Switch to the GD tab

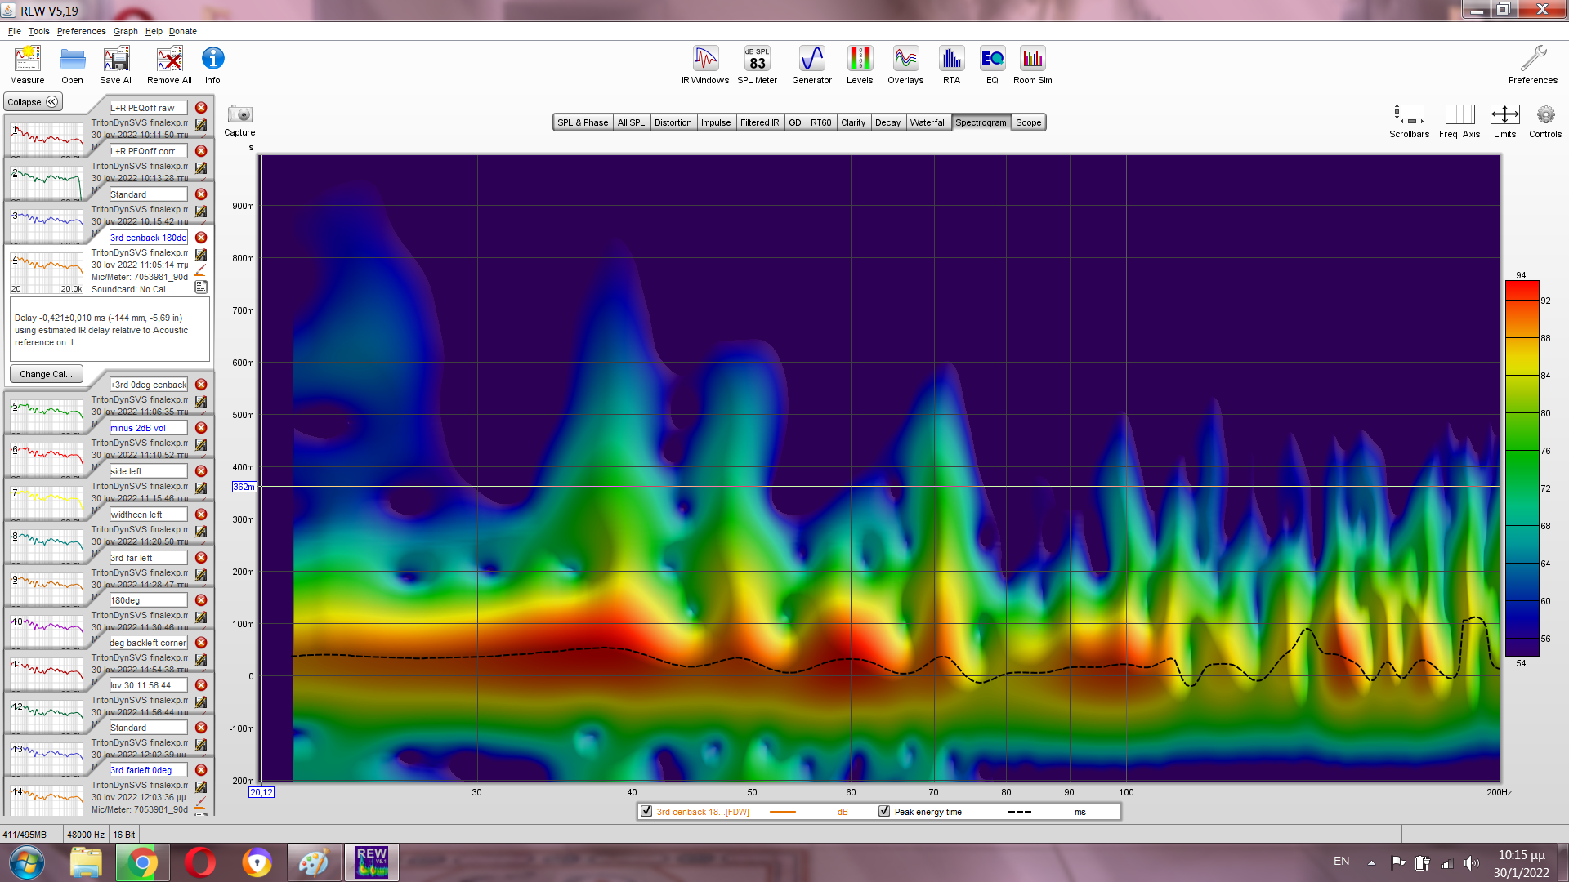[794, 122]
